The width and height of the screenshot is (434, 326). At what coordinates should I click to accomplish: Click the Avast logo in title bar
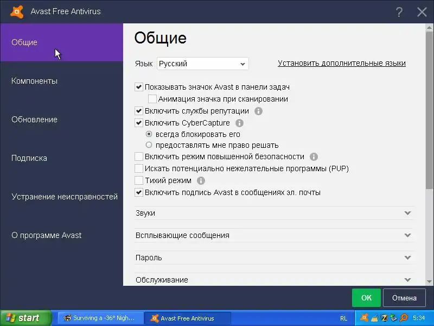click(17, 11)
